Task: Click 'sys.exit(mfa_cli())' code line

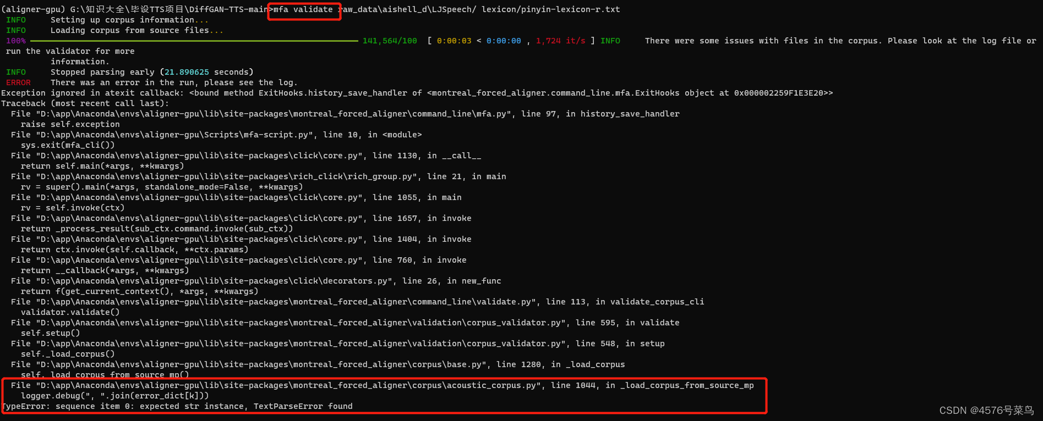Action: point(68,145)
